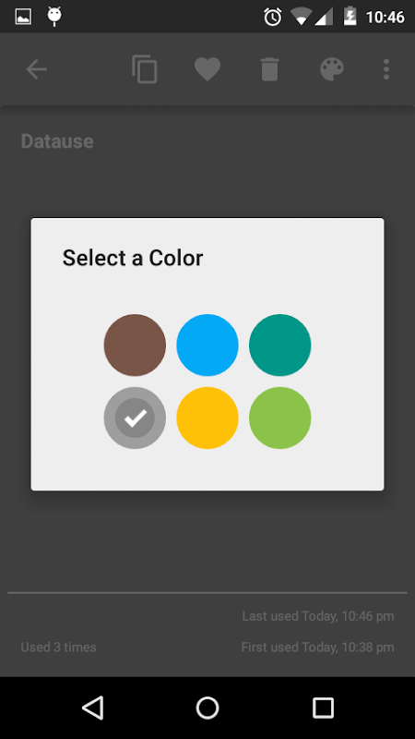Pick the light green color circle
This screenshot has width=415, height=739.
280,418
